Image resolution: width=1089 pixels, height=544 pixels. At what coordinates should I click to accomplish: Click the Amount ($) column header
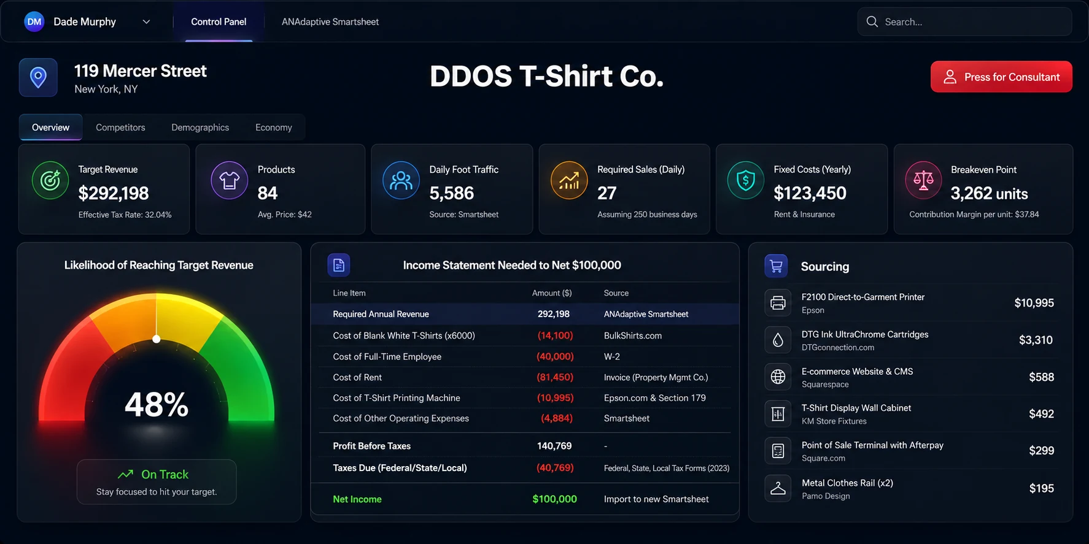pos(552,293)
